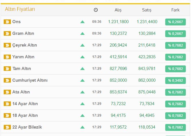The width and height of the screenshot is (191, 136).
Task: Click the % 0,3492 badge for Cumhuriyet Altını
Action: coord(175,81)
